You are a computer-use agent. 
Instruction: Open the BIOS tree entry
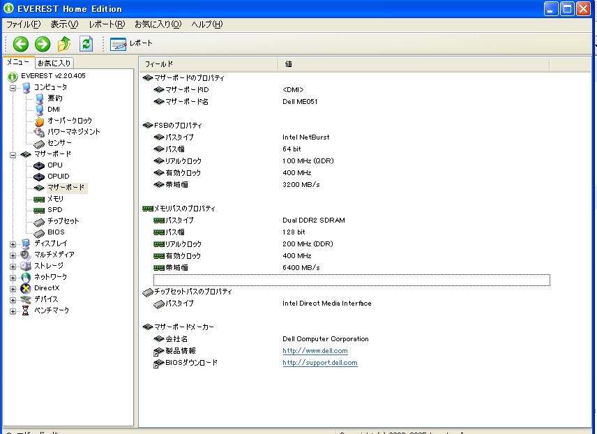(x=56, y=232)
